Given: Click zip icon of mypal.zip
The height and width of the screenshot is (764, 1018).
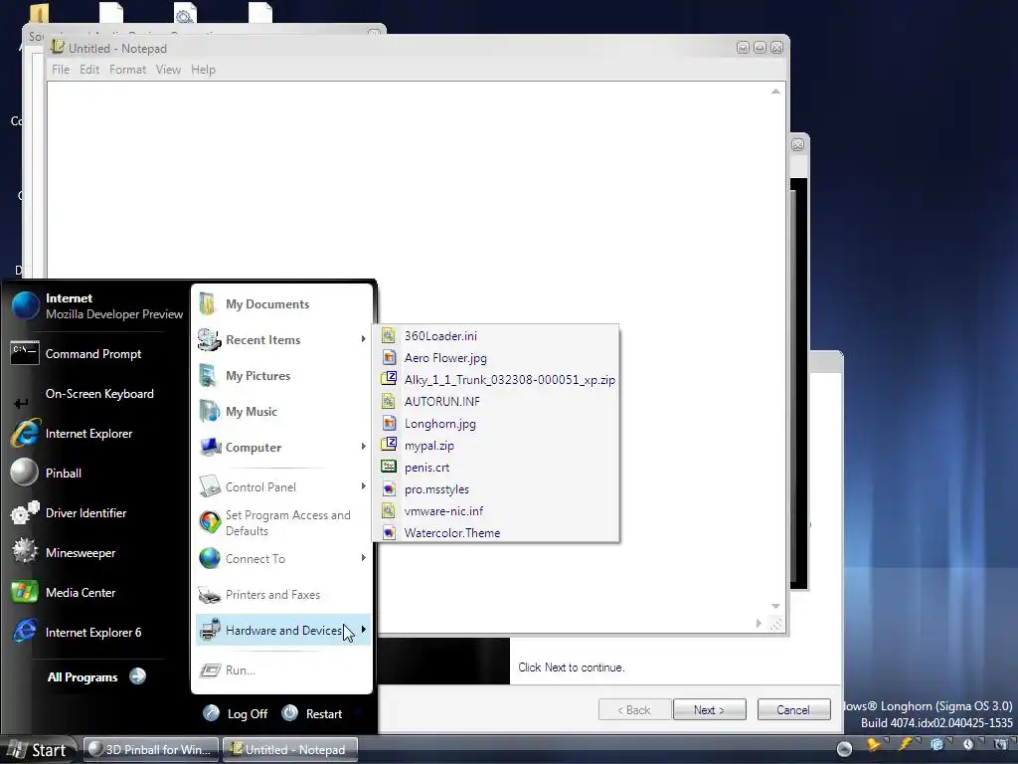Looking at the screenshot, I should pos(389,445).
